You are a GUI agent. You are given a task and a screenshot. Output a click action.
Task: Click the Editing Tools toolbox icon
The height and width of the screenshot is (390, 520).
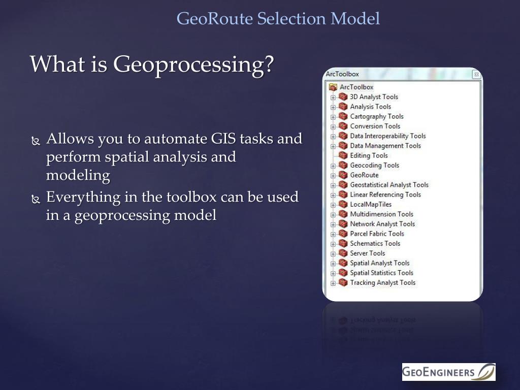[343, 155]
